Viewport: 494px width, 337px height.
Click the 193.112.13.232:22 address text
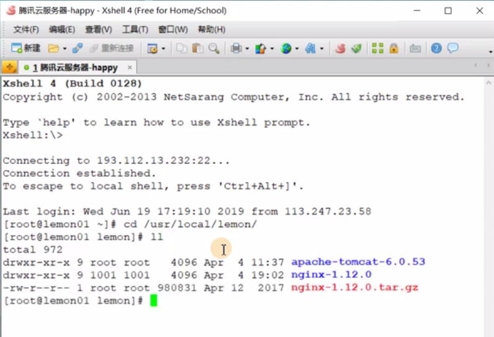pyautogui.click(x=153, y=160)
